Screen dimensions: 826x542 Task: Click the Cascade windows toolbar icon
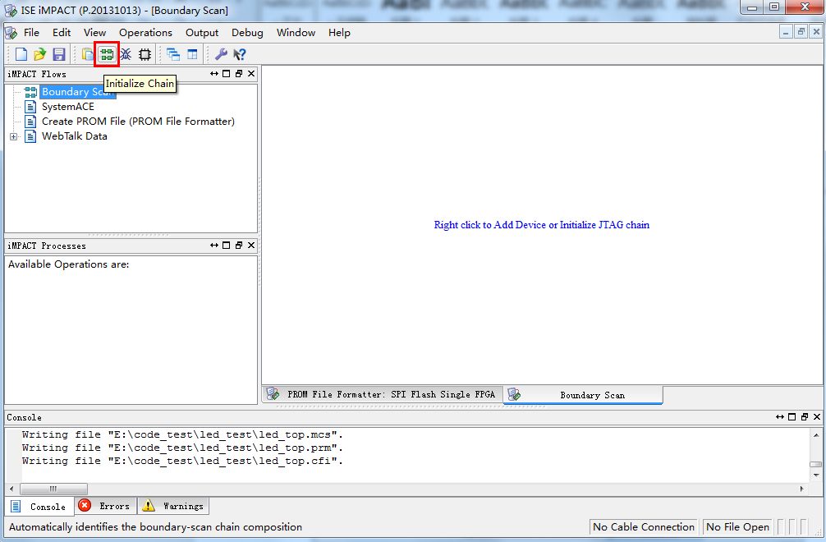pos(173,54)
